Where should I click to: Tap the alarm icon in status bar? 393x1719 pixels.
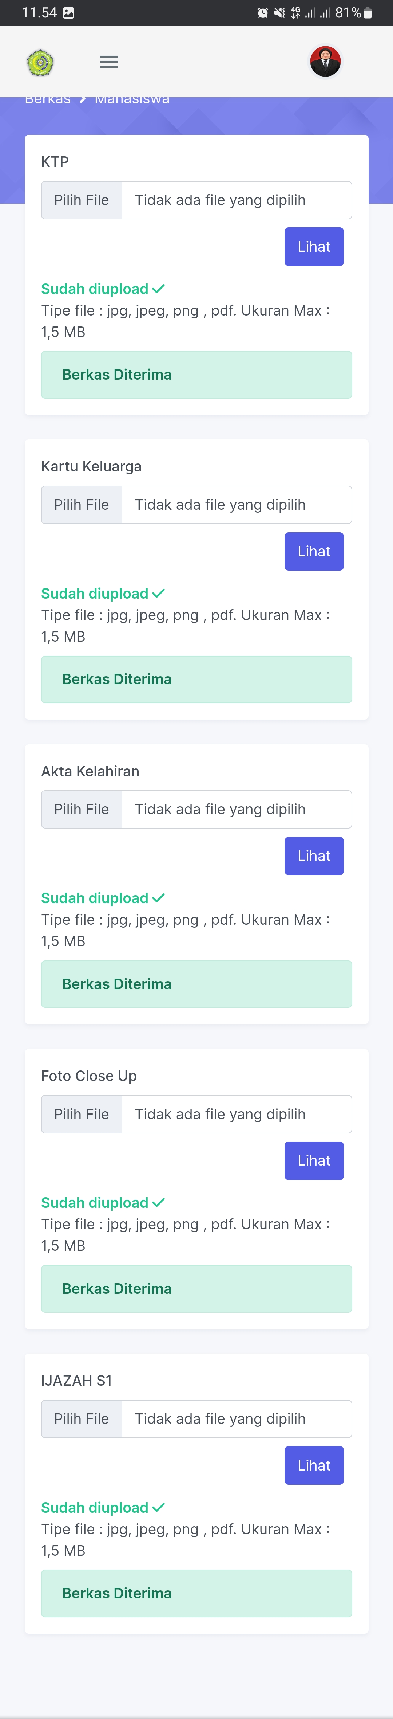pyautogui.click(x=262, y=13)
